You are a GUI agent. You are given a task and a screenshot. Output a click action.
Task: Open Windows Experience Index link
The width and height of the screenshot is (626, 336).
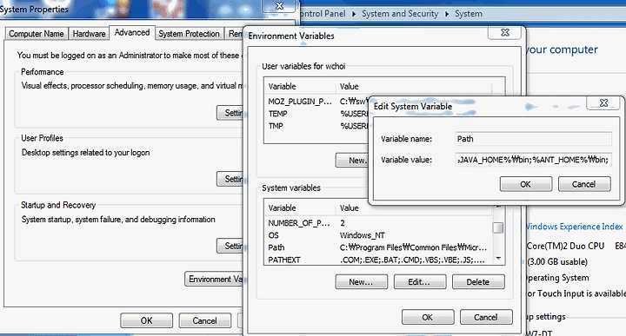574,227
